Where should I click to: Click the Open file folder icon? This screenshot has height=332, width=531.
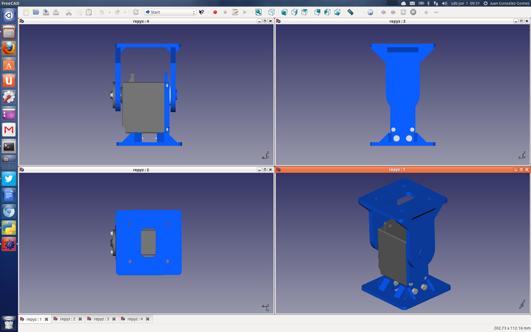click(36, 12)
